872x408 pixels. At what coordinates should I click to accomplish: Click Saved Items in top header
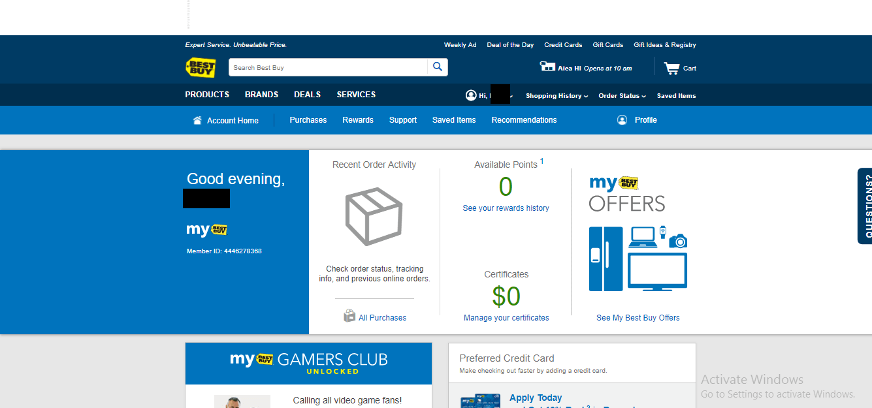[676, 96]
